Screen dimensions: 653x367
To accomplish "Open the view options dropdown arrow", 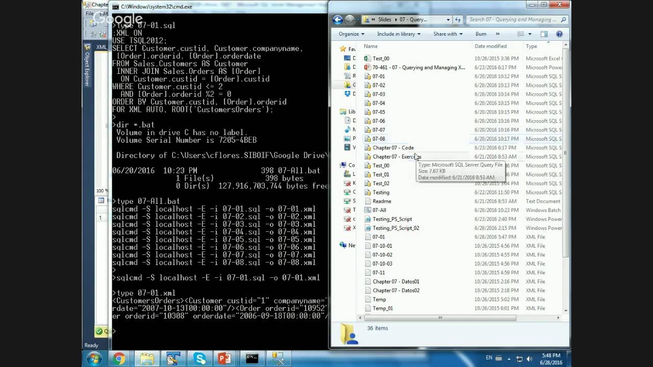I will pyautogui.click(x=530, y=34).
